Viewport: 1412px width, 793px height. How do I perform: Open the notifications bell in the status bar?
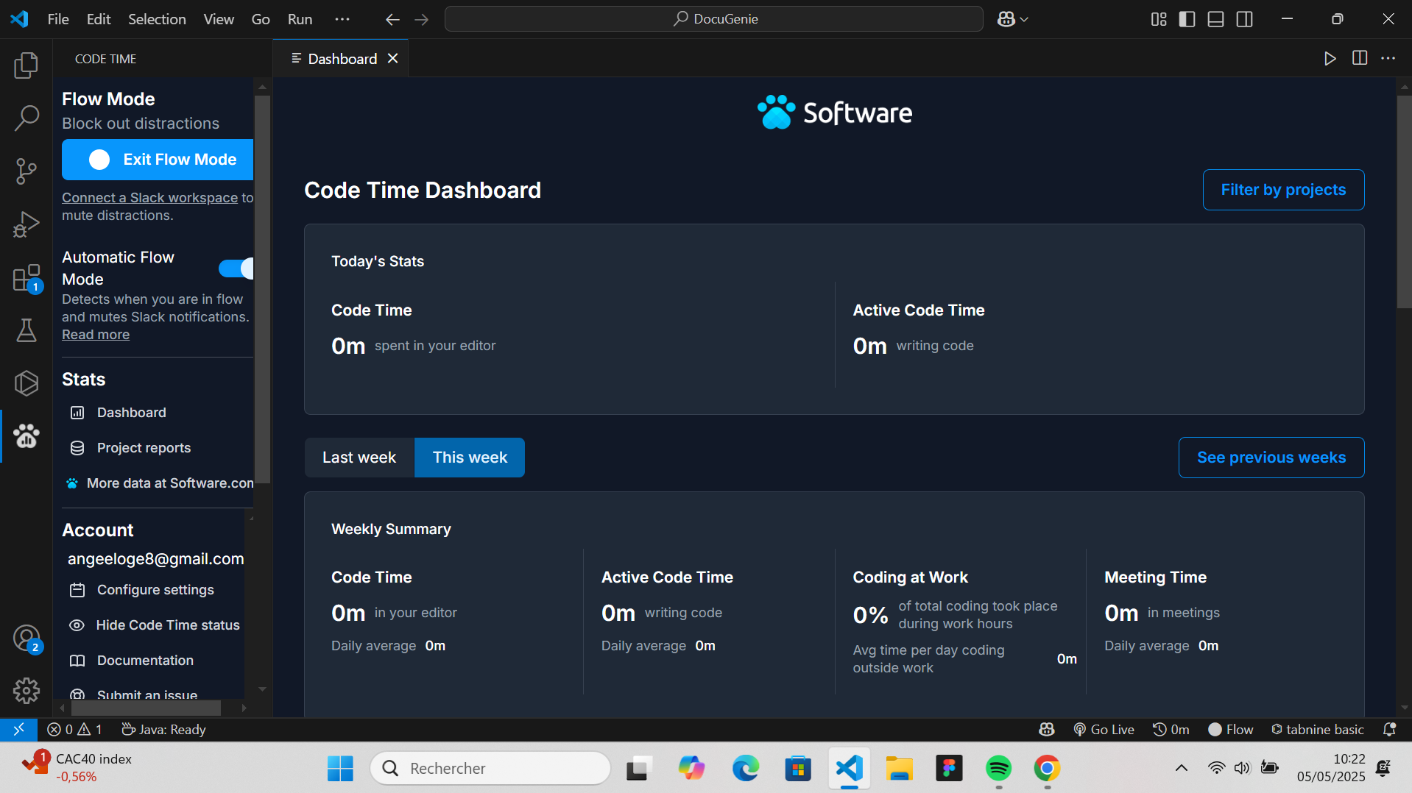click(1389, 729)
